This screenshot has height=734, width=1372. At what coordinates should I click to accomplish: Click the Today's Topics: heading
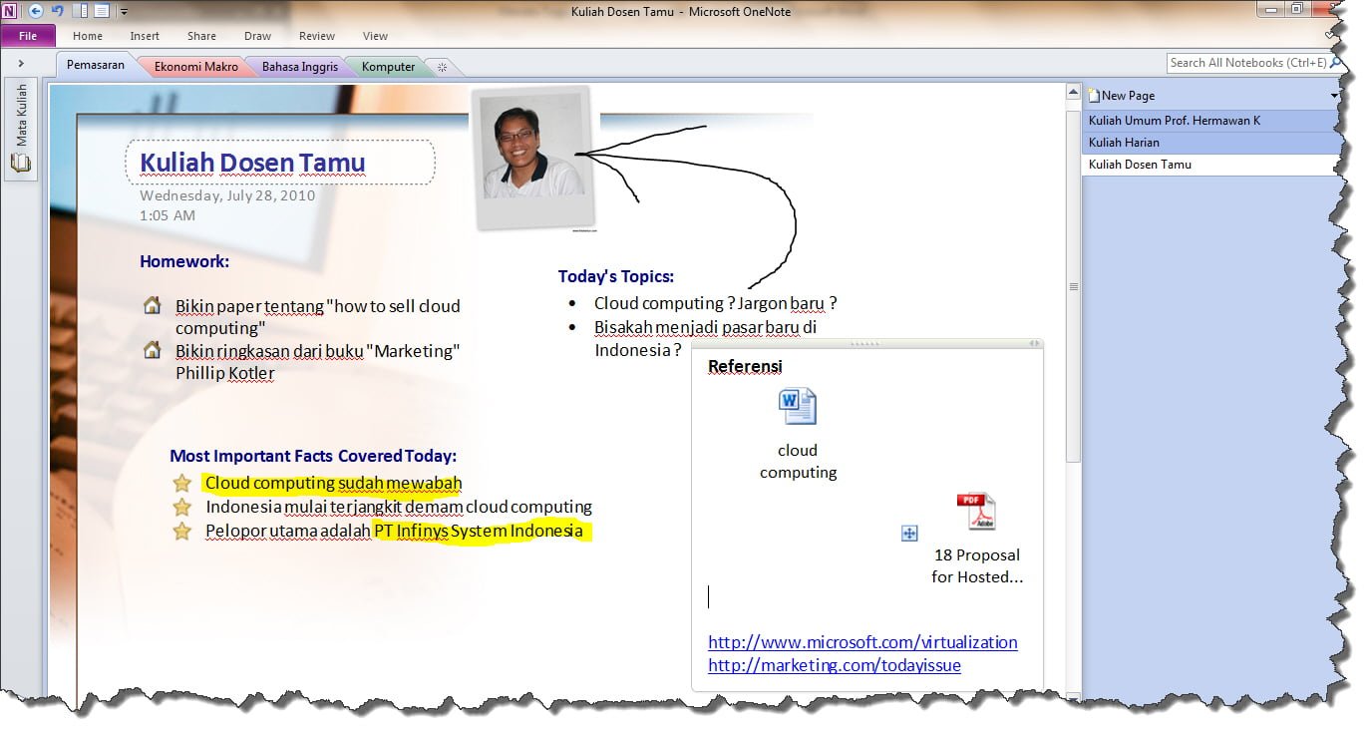coord(616,276)
